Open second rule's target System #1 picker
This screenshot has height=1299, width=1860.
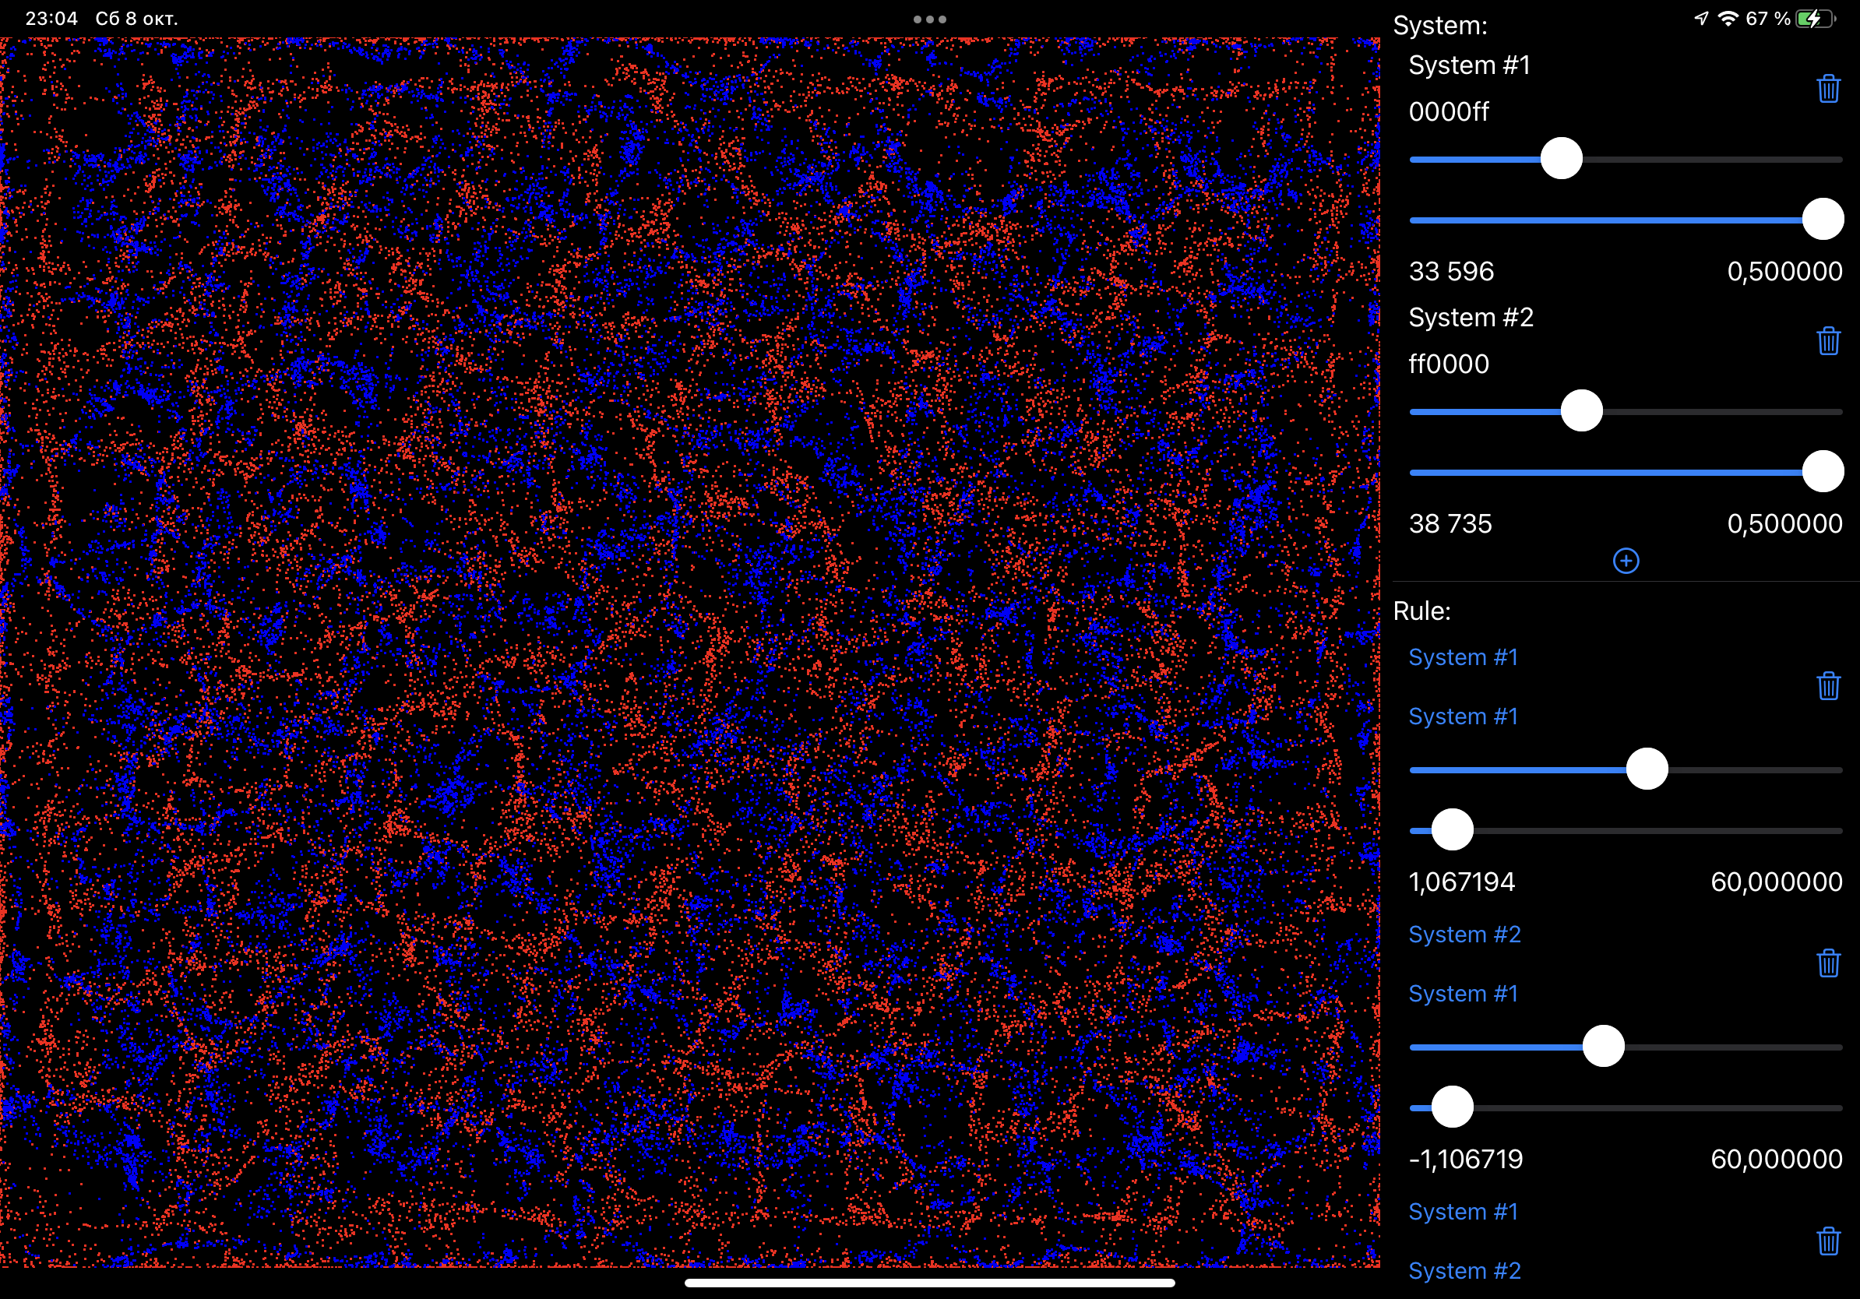coord(1463,993)
